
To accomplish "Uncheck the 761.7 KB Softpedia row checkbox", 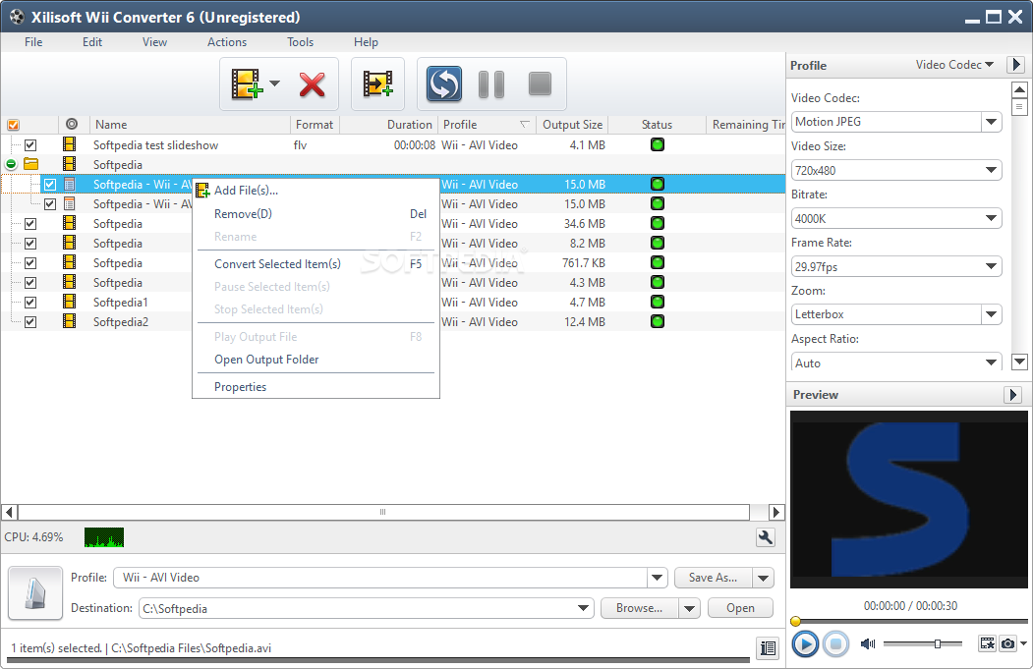I will point(30,263).
